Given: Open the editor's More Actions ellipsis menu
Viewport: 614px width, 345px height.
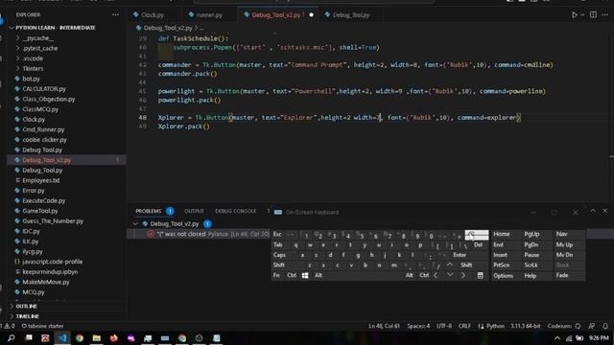Looking at the screenshot, I should [605, 15].
